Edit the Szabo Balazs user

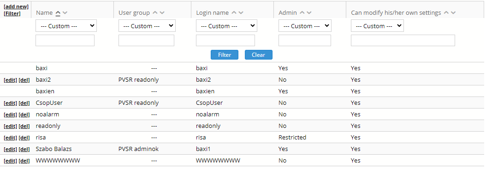pyautogui.click(x=10, y=149)
